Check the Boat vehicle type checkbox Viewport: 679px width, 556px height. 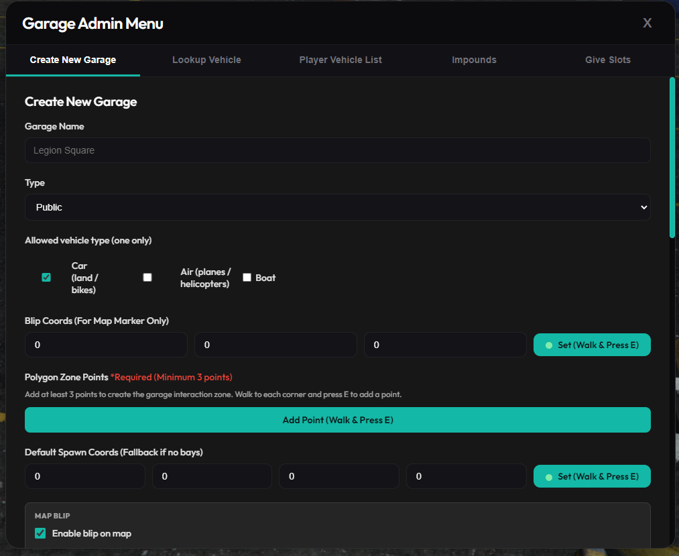247,278
